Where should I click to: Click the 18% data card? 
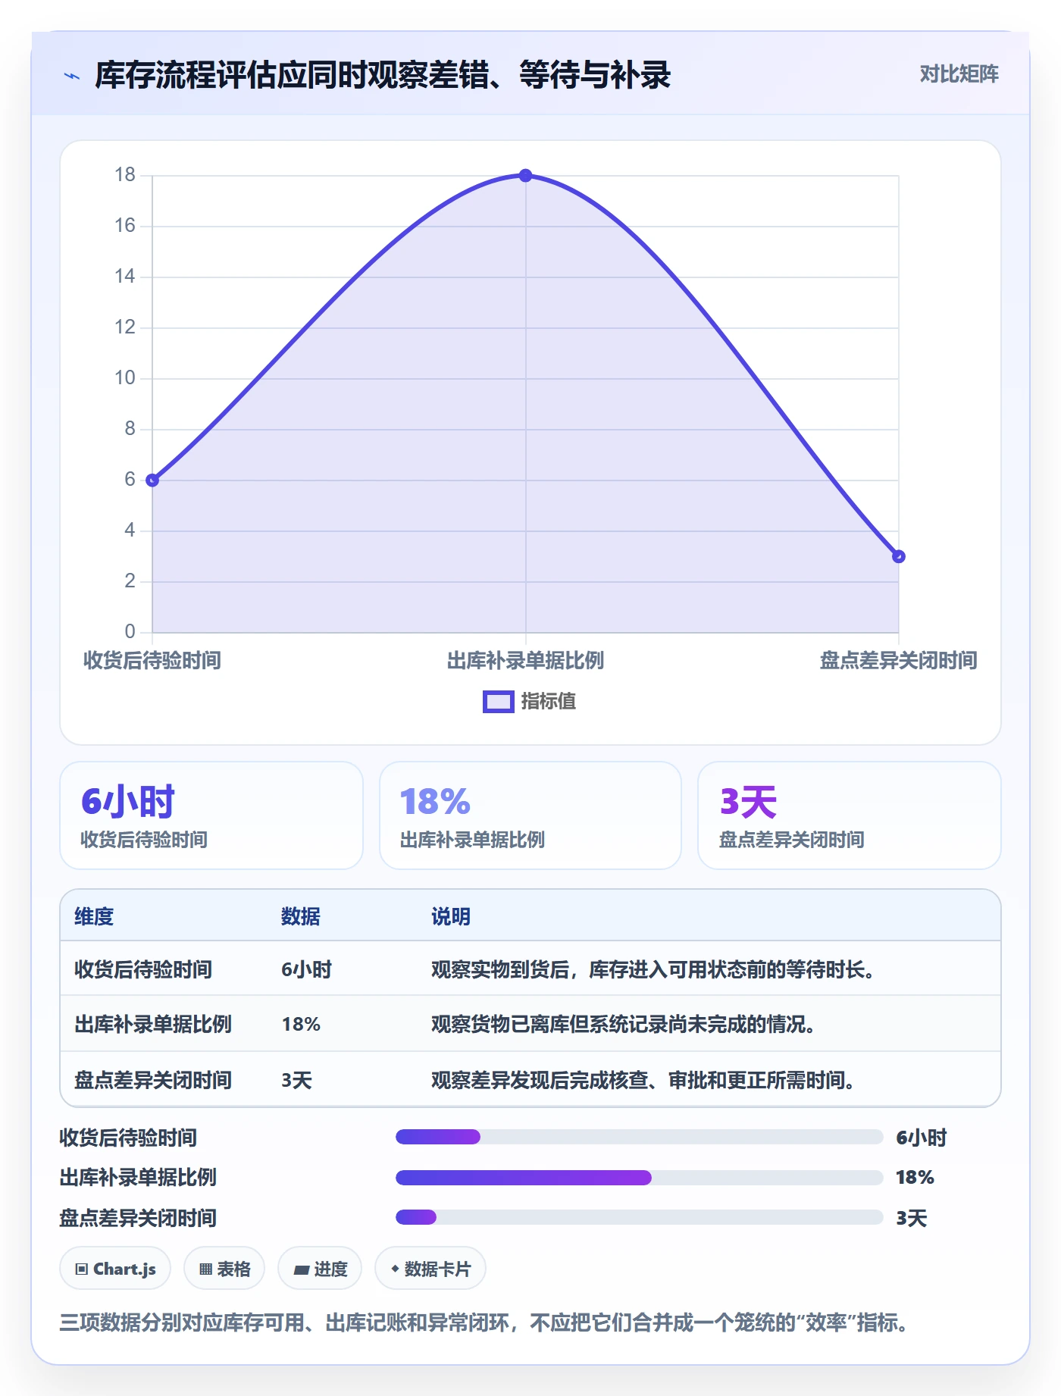click(x=530, y=815)
